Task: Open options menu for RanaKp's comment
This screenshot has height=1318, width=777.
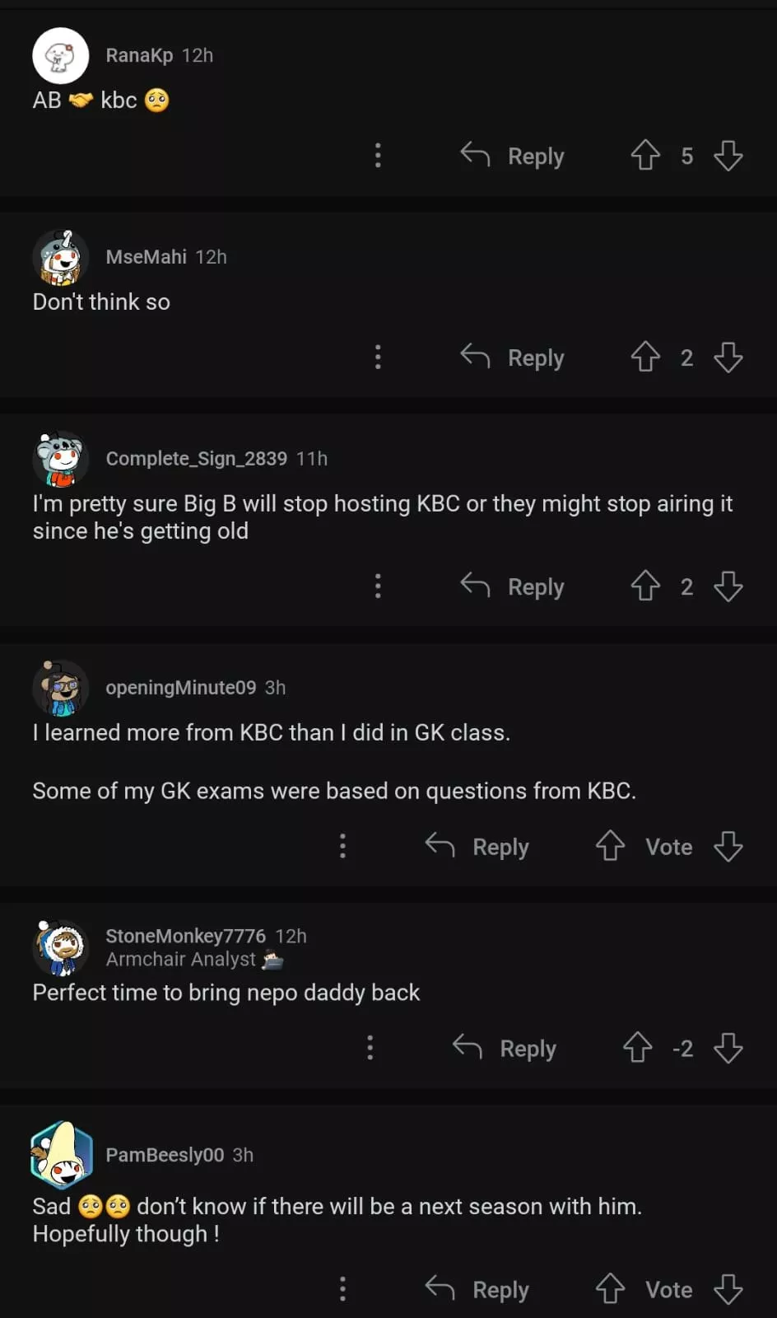Action: (x=378, y=155)
